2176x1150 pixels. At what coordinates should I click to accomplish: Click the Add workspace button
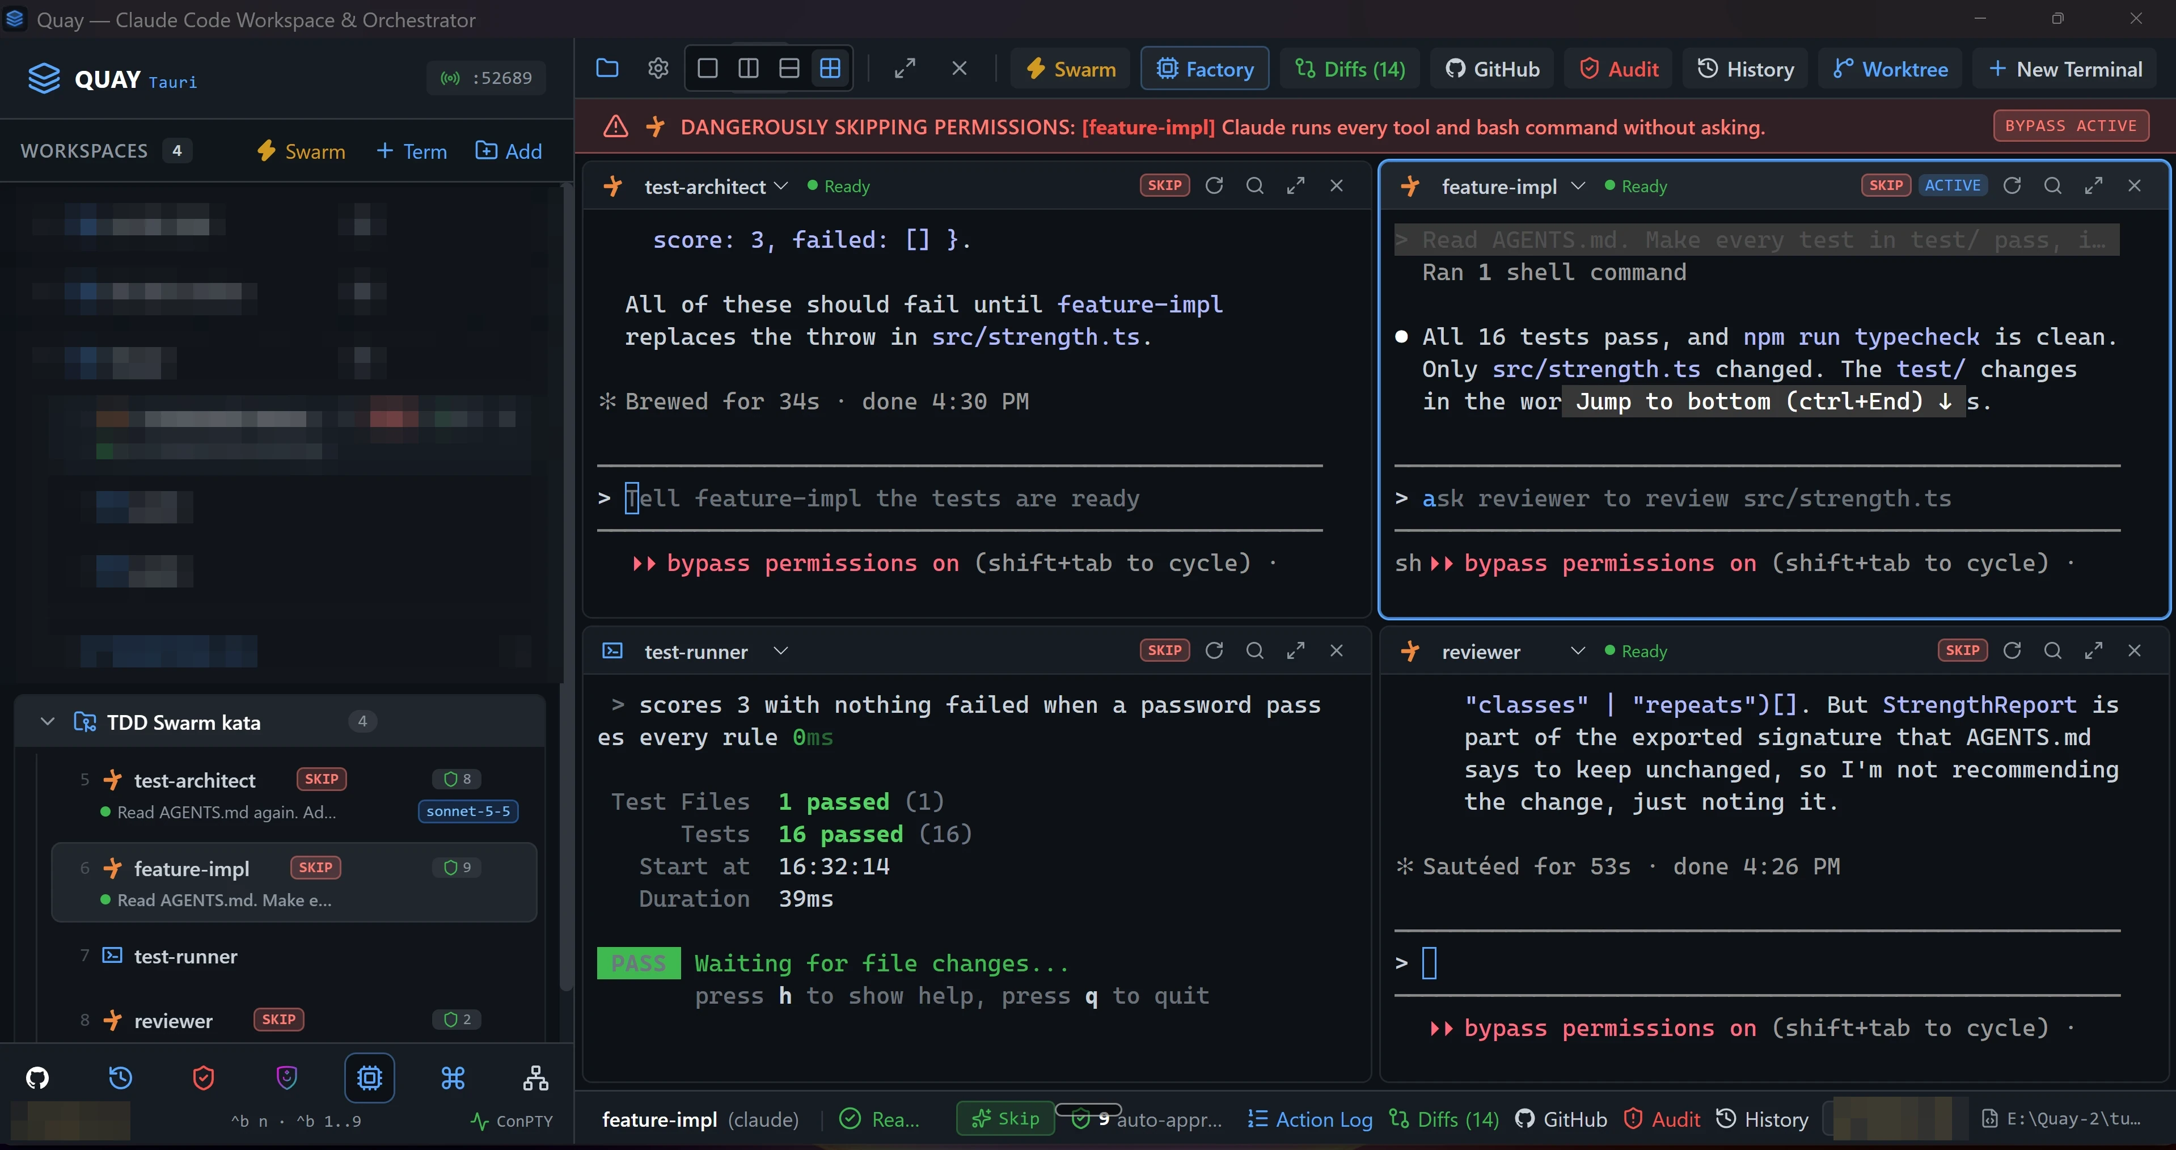pyautogui.click(x=509, y=151)
